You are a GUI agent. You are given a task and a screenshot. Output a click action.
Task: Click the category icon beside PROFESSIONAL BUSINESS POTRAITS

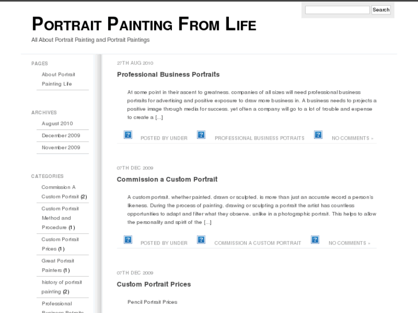[x=201, y=135]
